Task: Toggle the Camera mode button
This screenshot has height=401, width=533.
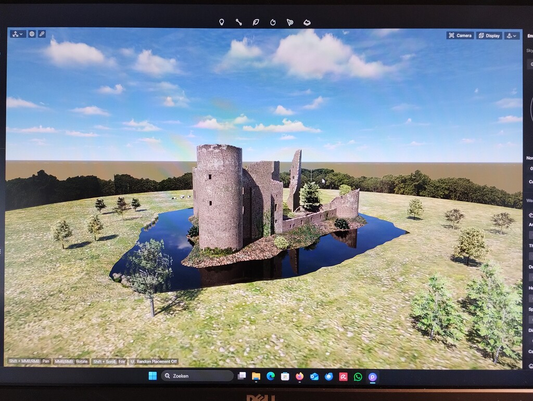Action: click(x=460, y=35)
